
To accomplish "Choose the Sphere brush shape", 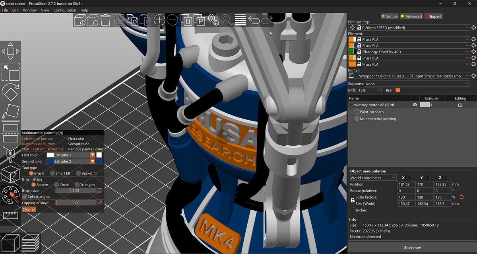I will pyautogui.click(x=34, y=185).
